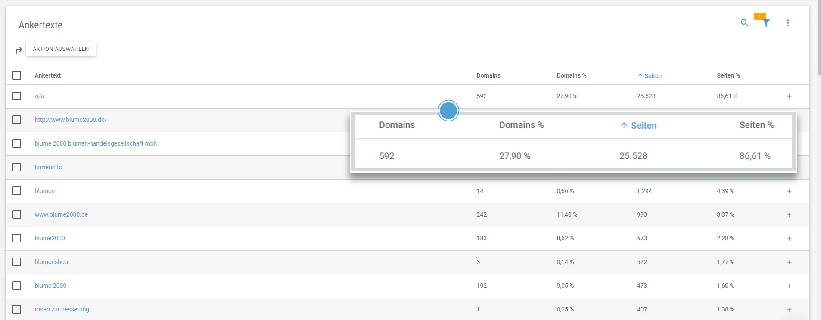Click the plus icon in the blumen row
This screenshot has height=320, width=821.
(789, 191)
